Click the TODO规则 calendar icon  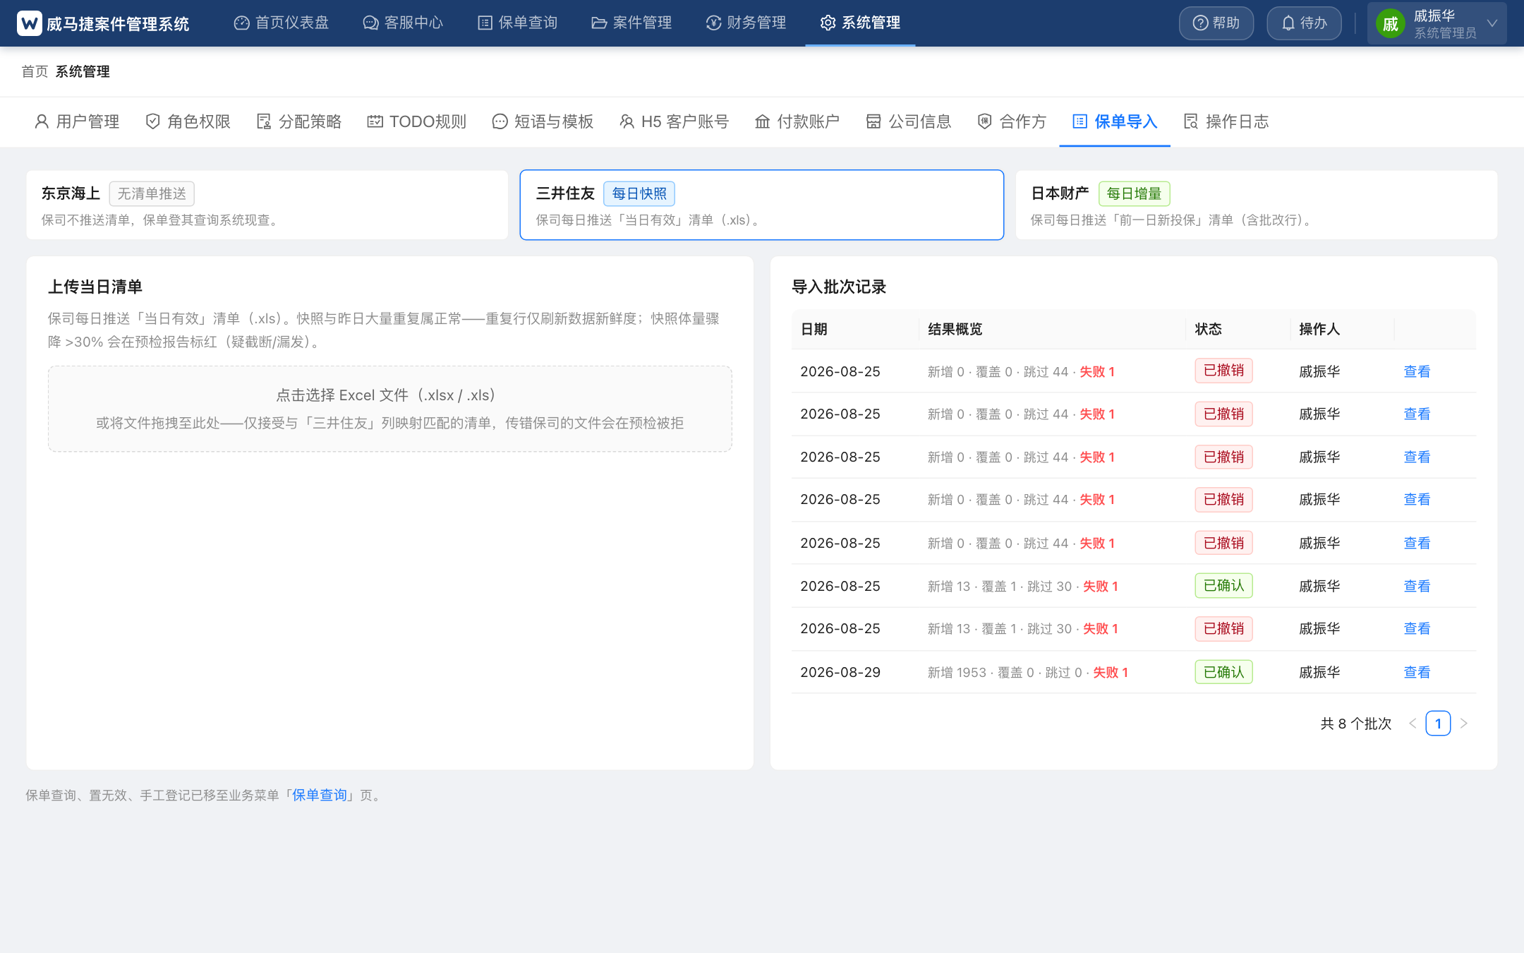click(x=375, y=121)
